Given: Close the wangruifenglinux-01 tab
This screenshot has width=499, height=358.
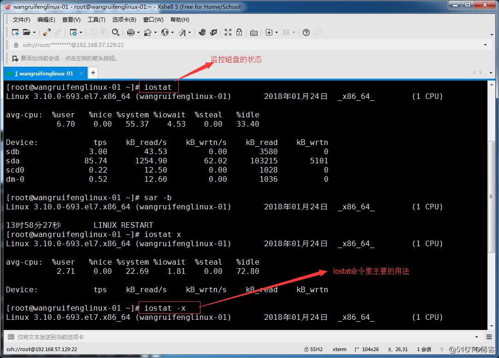Looking at the screenshot, I should point(81,74).
